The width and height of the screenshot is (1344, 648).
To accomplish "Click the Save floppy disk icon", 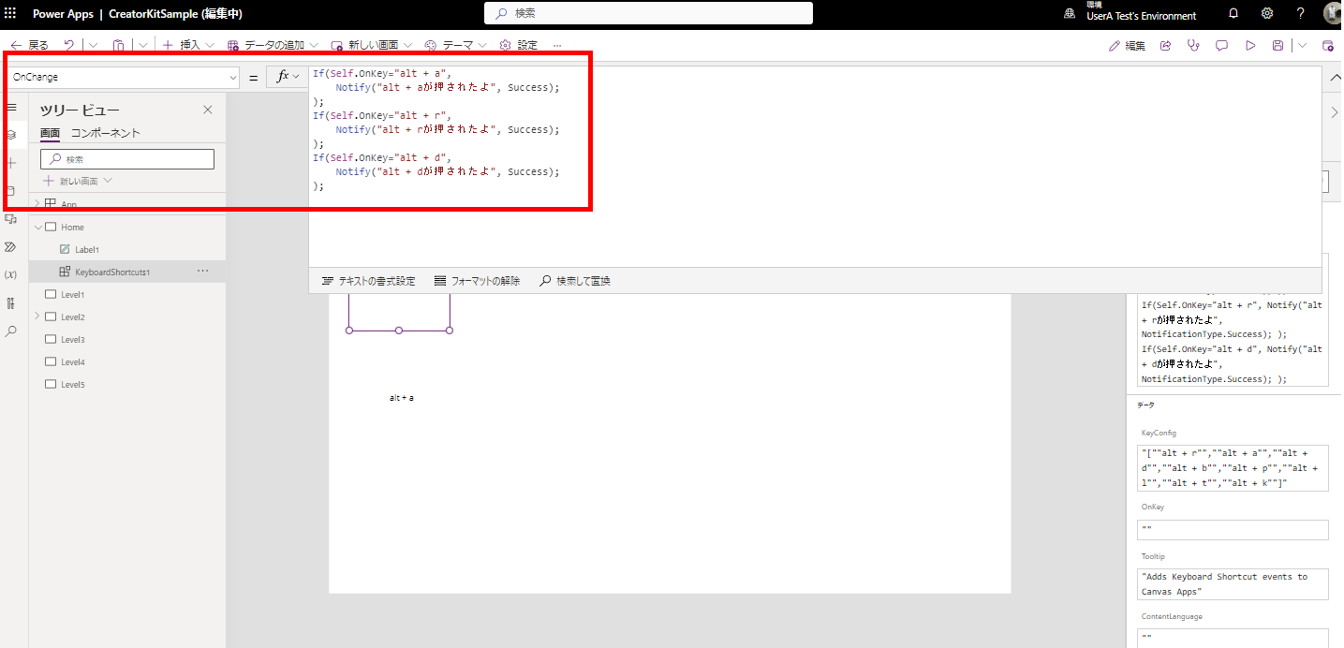I will [1278, 45].
